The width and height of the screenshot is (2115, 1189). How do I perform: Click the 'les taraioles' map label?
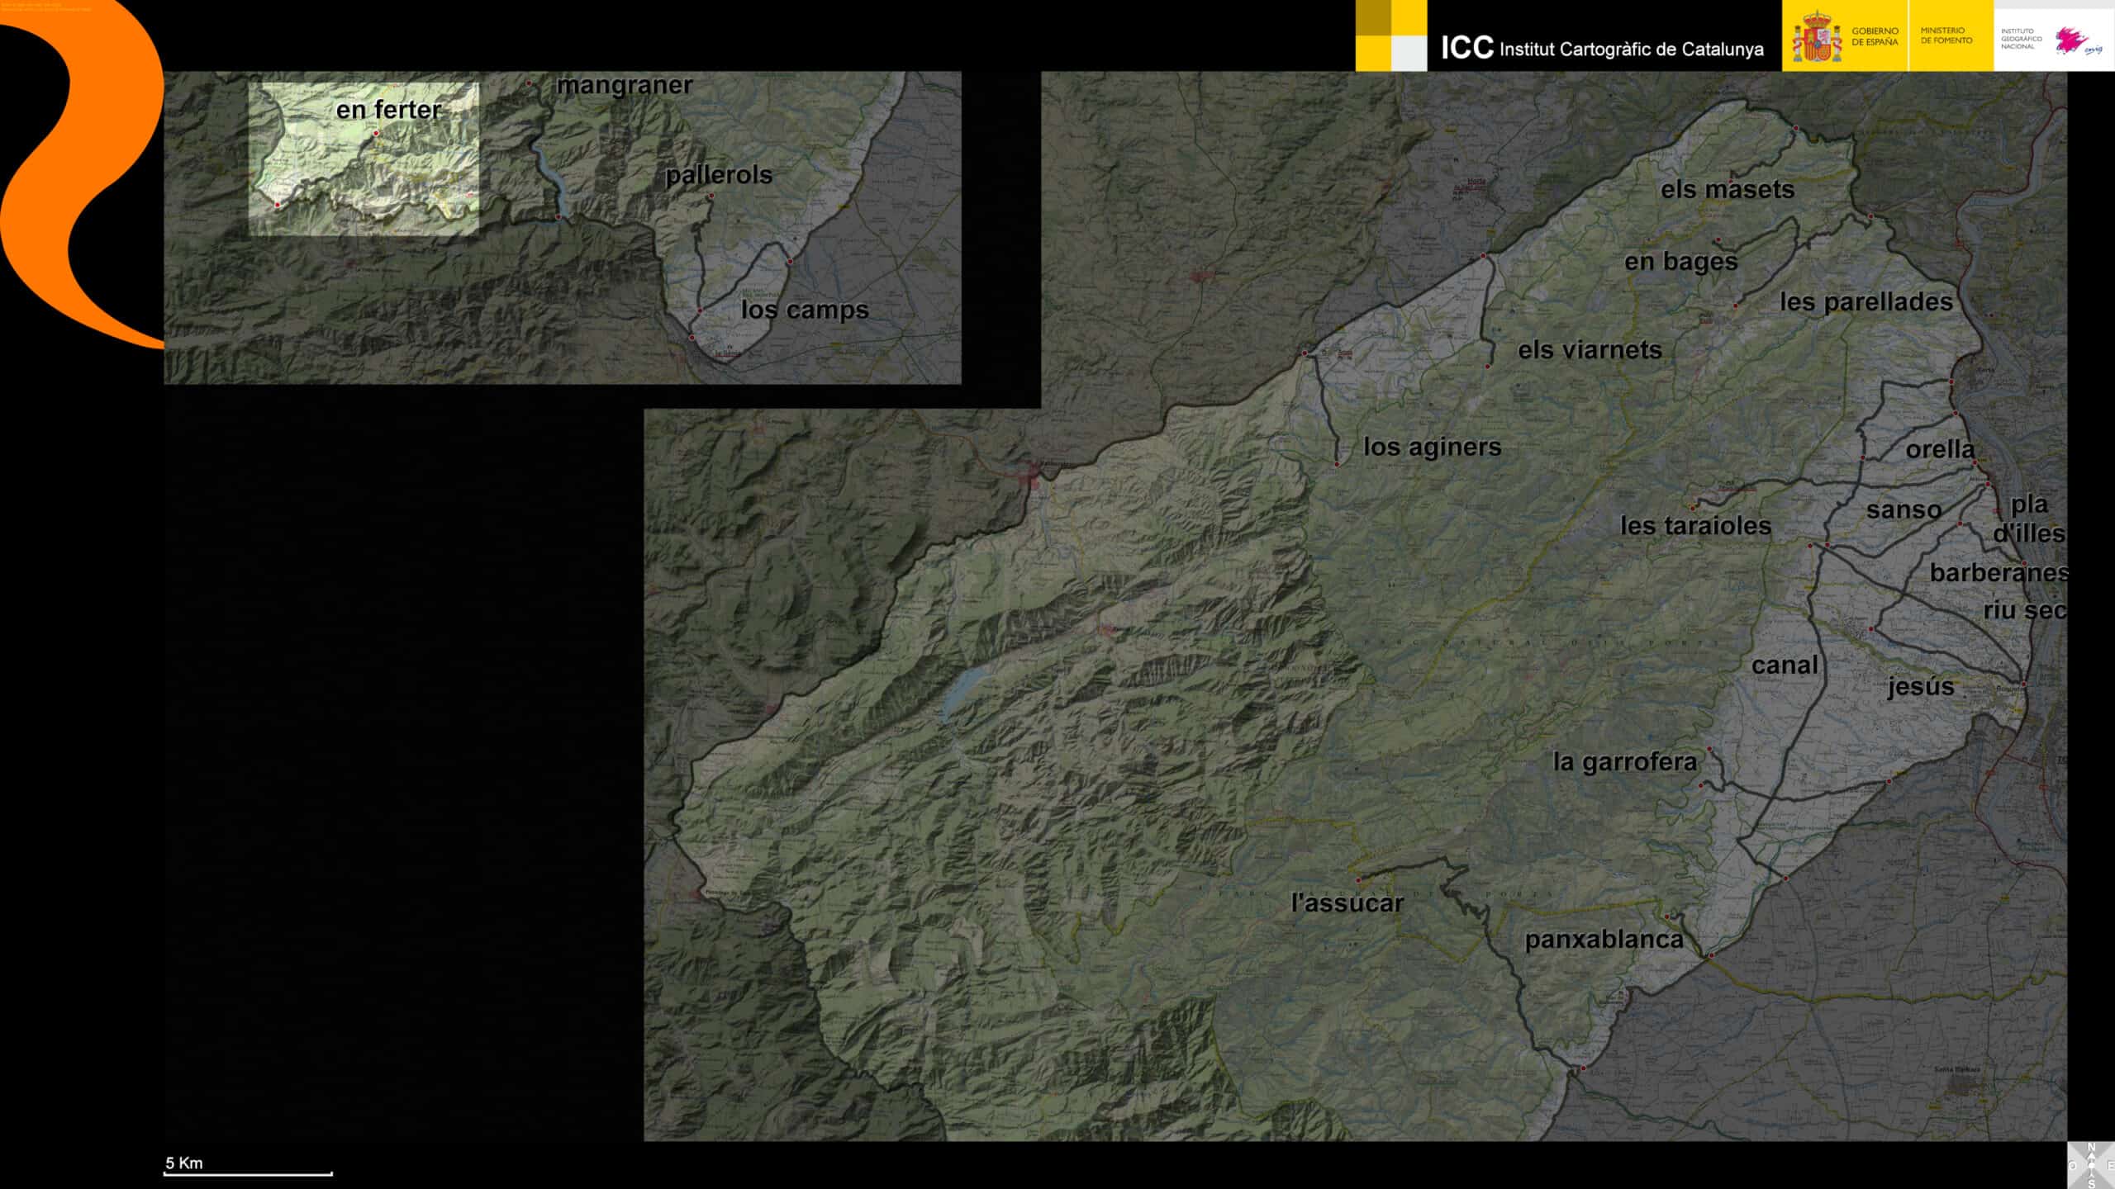click(x=1695, y=526)
